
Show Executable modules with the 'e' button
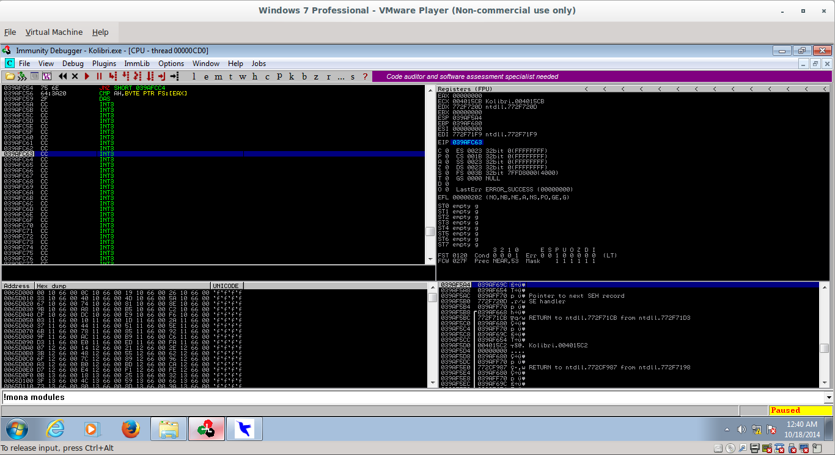click(206, 76)
